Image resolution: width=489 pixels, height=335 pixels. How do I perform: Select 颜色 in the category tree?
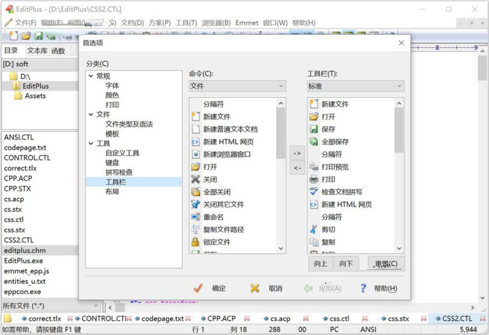112,95
